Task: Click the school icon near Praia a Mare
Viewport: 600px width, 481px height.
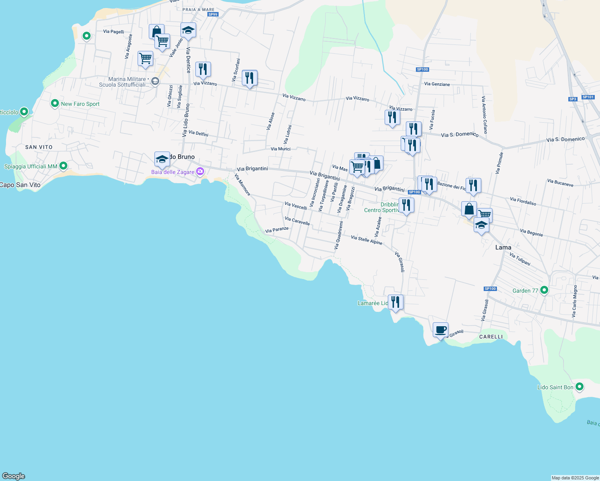Action: coord(188,30)
